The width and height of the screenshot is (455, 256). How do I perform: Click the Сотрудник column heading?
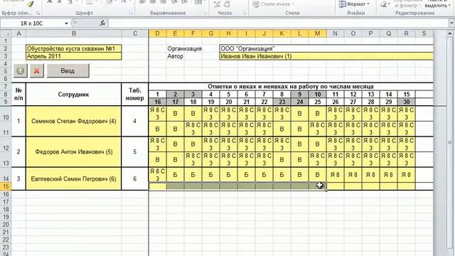tap(74, 95)
